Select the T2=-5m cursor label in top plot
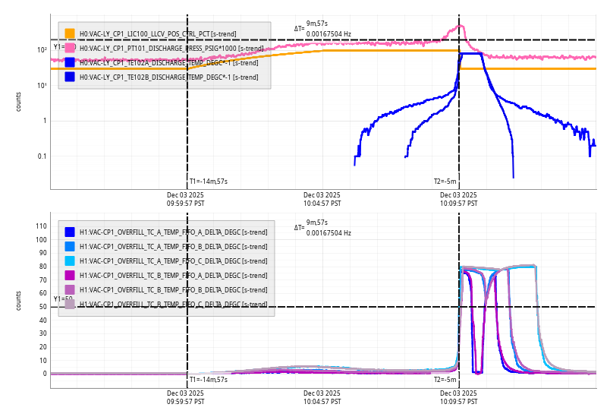Viewport: 610px width, 420px height. [445, 182]
